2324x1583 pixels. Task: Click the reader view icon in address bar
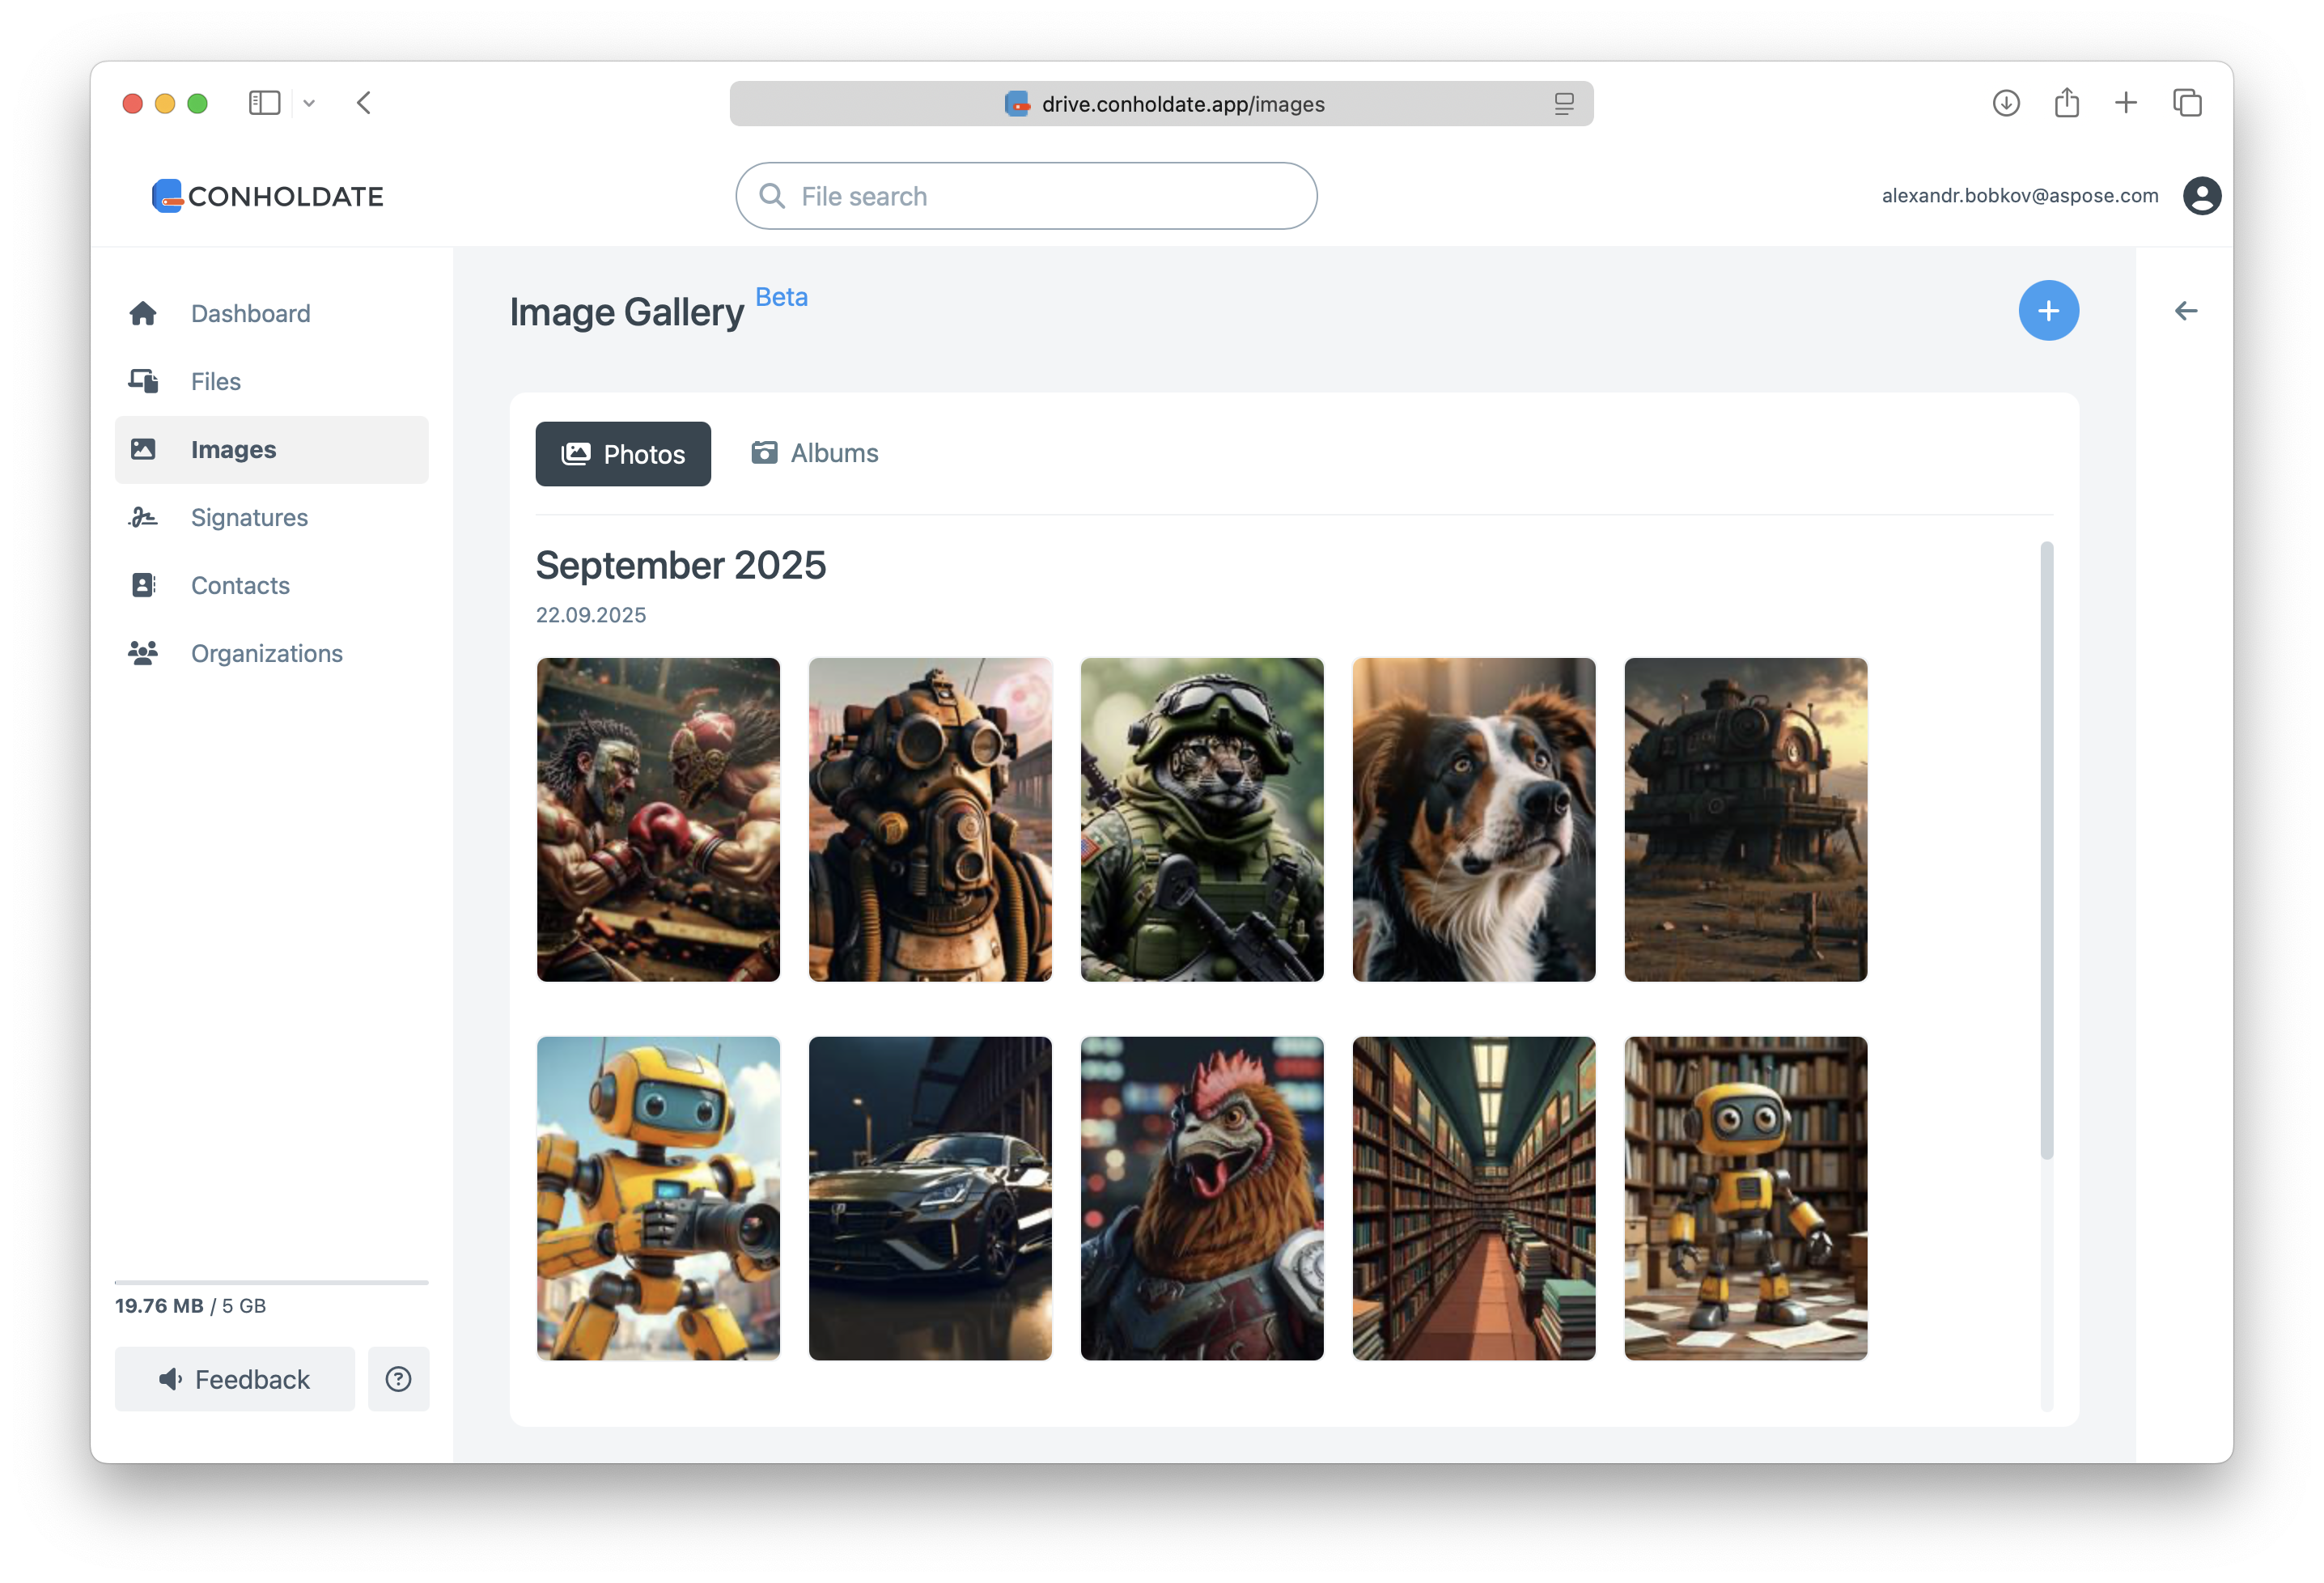pyautogui.click(x=1563, y=104)
